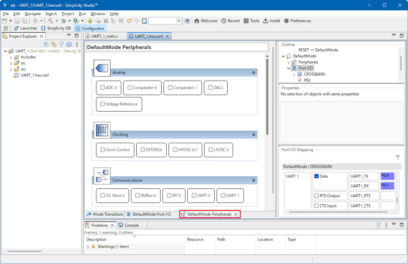Click the P0.4 pin cell
This screenshot has height=264, width=408.
point(388,176)
